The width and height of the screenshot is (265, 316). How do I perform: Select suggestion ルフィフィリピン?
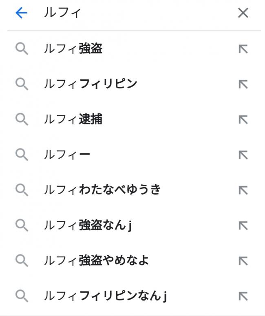(132, 84)
